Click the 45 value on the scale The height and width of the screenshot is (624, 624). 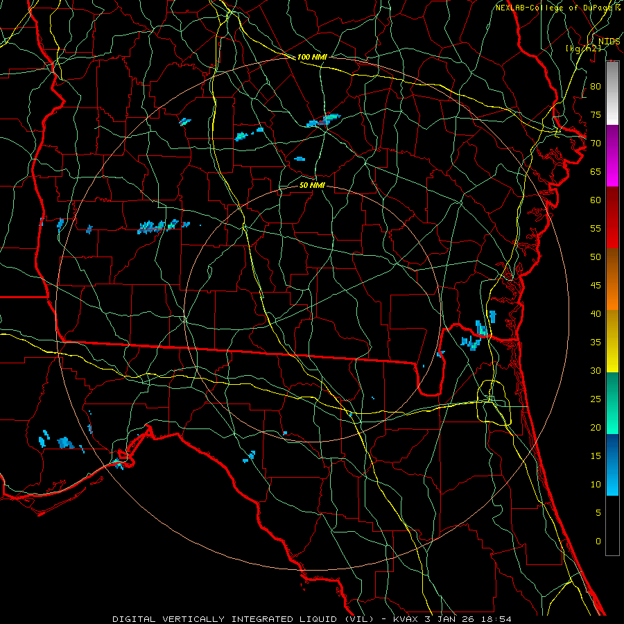pyautogui.click(x=596, y=286)
